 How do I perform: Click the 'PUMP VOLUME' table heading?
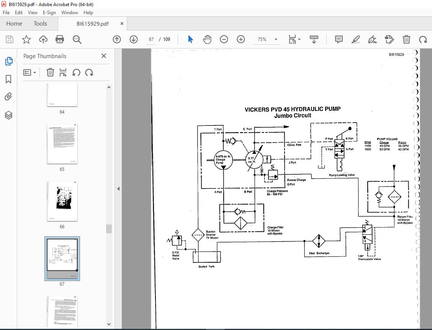(387, 139)
